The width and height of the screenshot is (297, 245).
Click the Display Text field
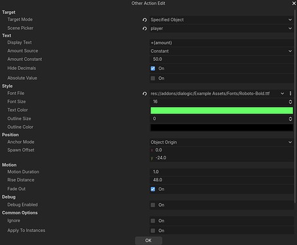222,42
